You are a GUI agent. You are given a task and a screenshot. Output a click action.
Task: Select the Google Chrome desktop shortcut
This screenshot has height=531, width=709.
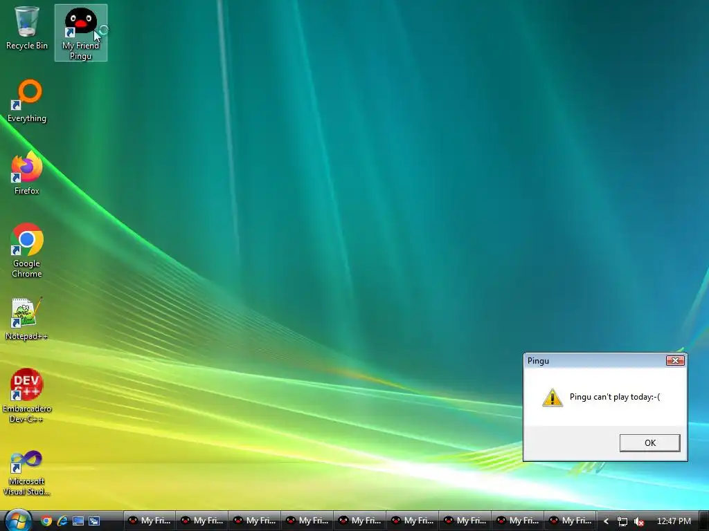point(27,250)
